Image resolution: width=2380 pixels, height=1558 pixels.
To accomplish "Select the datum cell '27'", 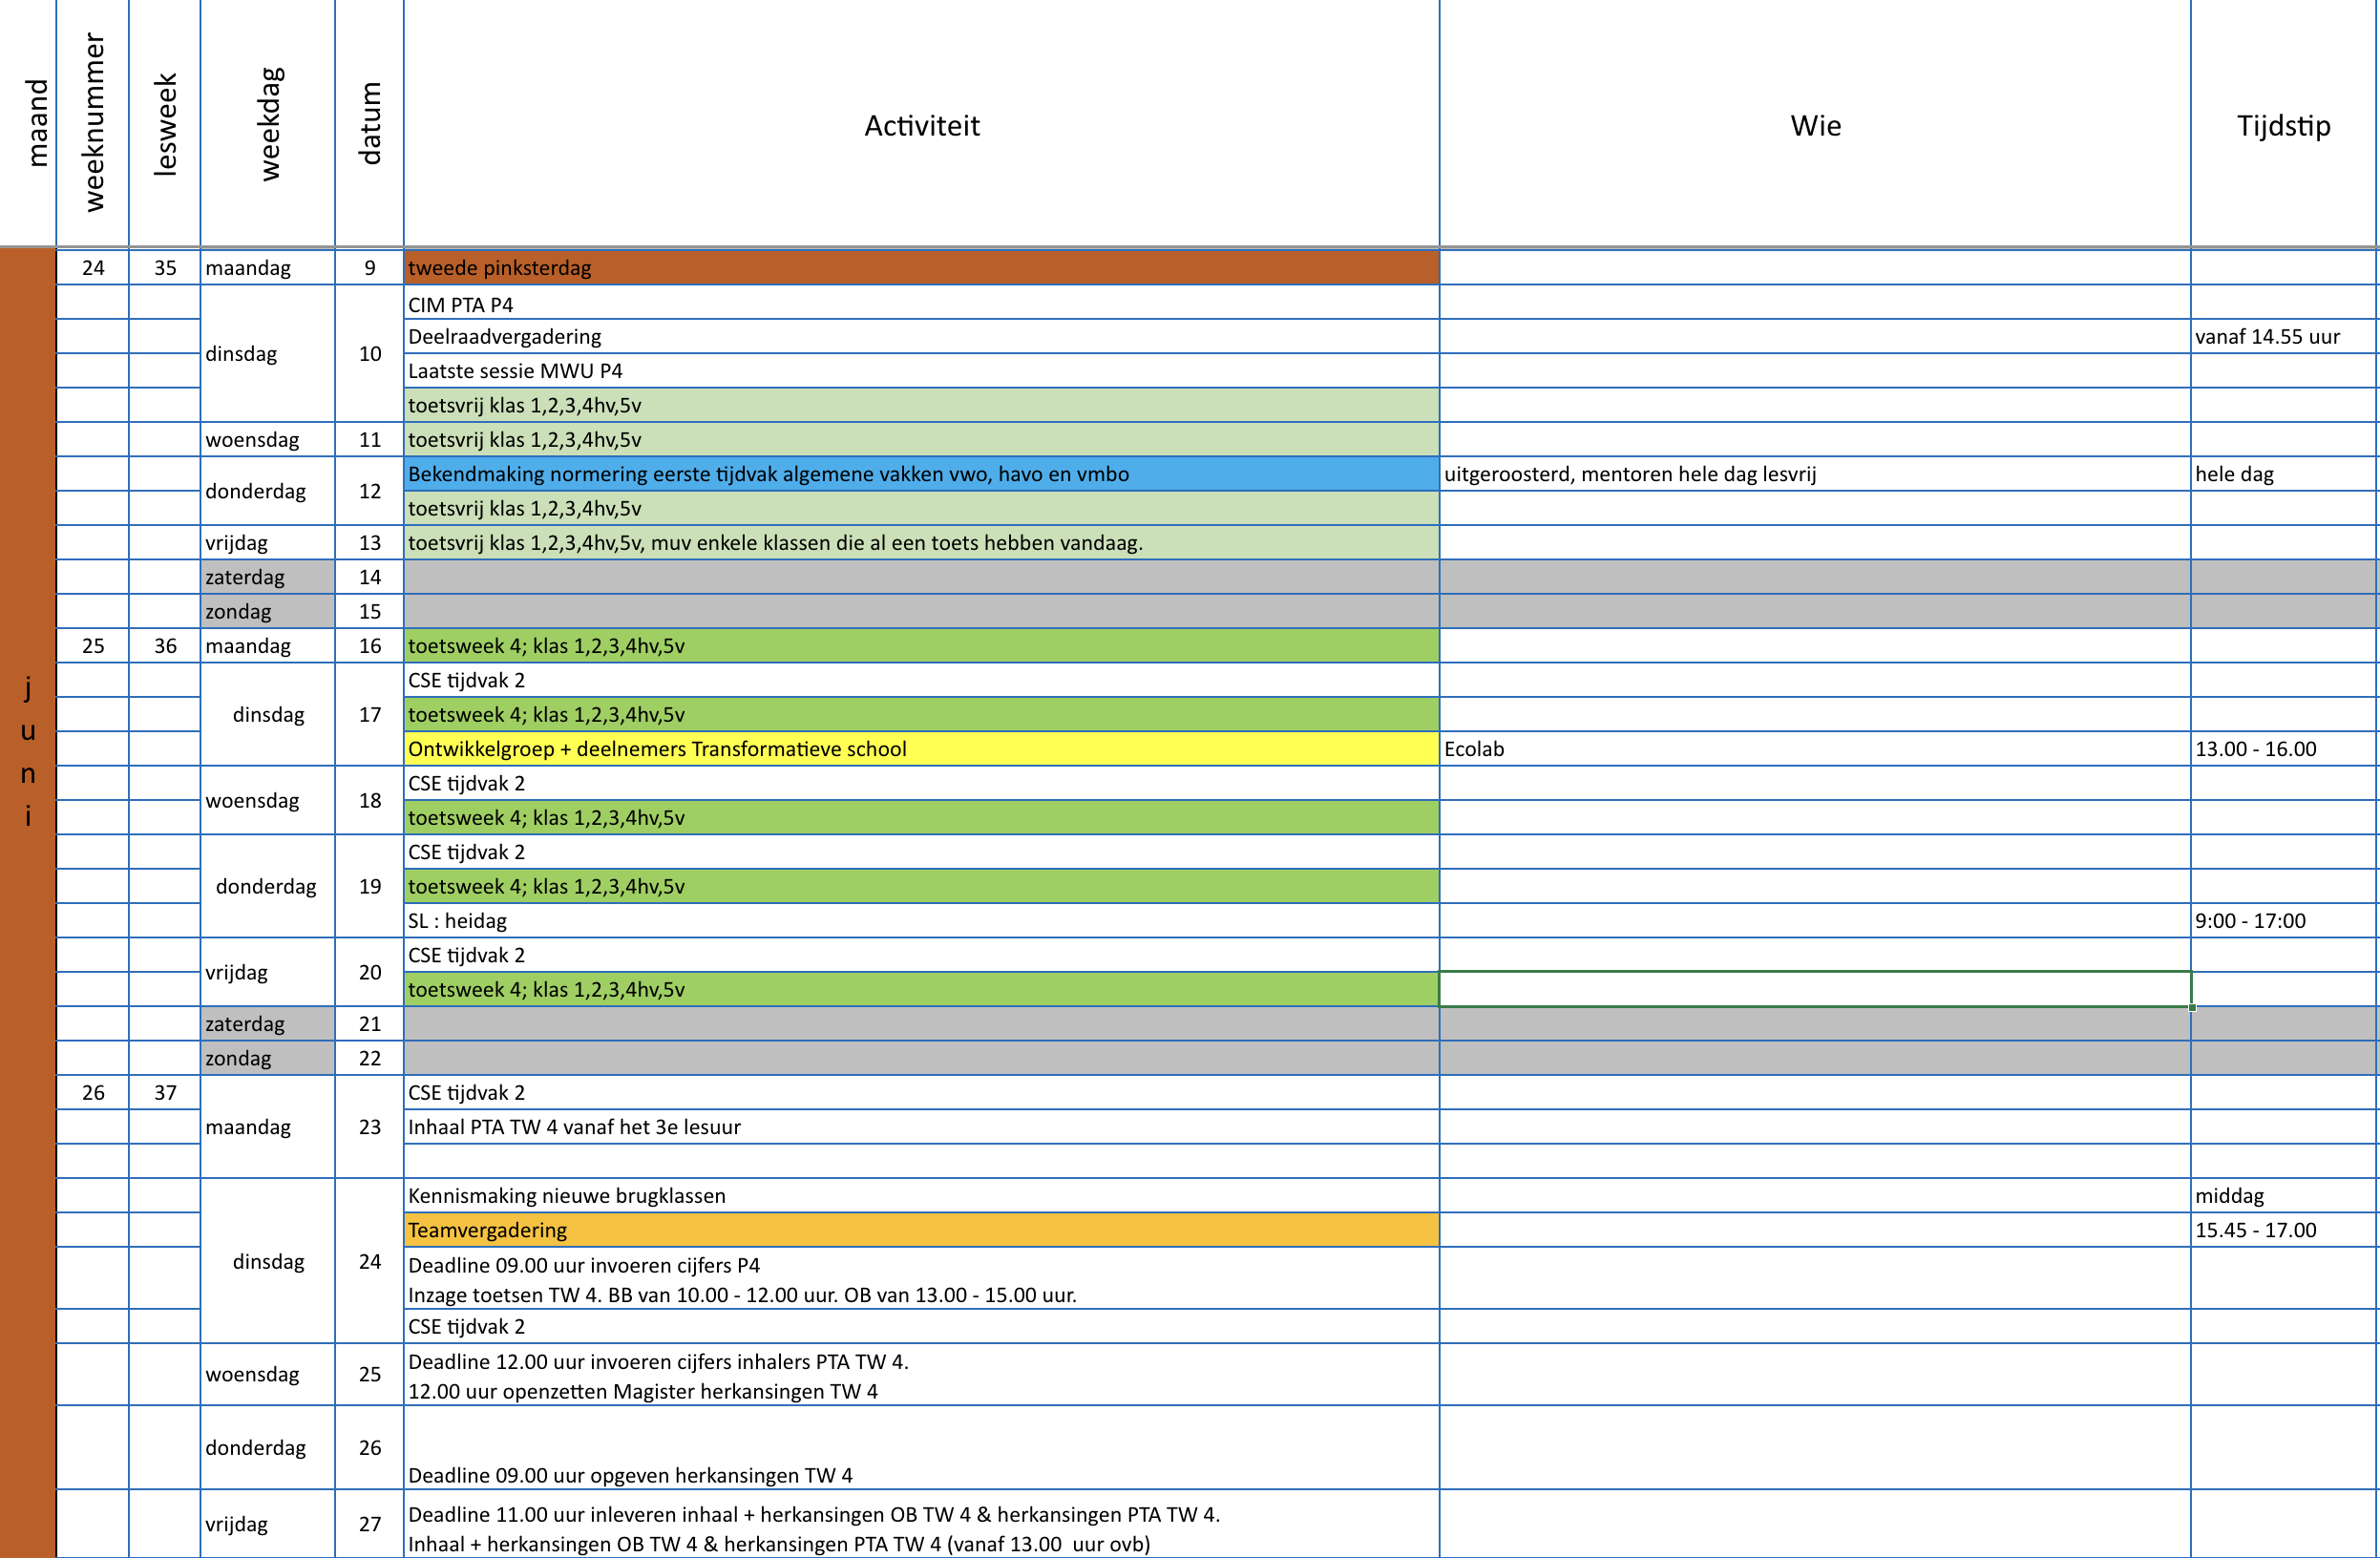I will [370, 1524].
